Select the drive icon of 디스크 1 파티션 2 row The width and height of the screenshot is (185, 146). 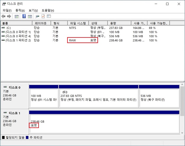point(3,40)
